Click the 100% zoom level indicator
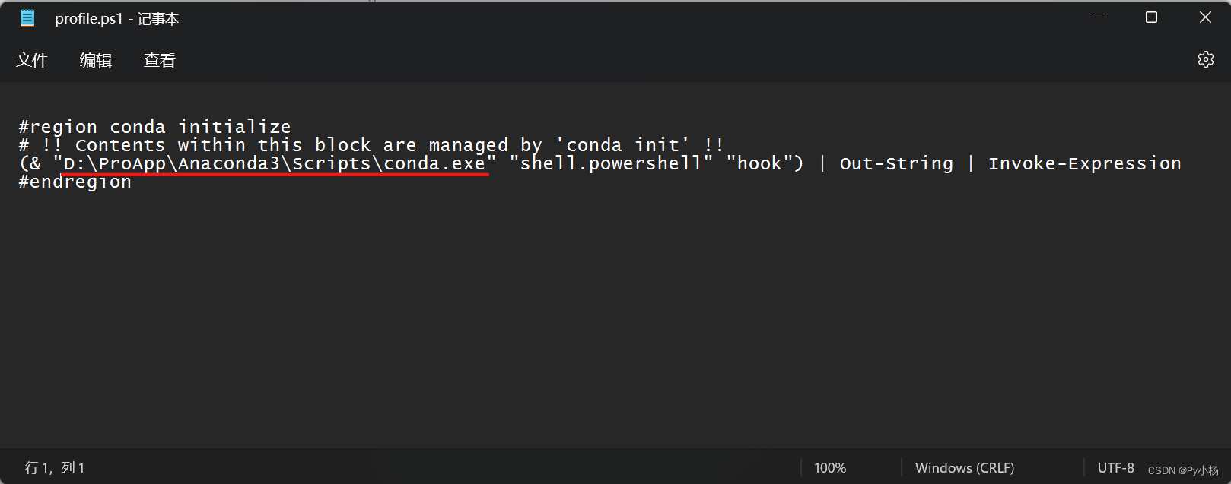 (x=830, y=467)
